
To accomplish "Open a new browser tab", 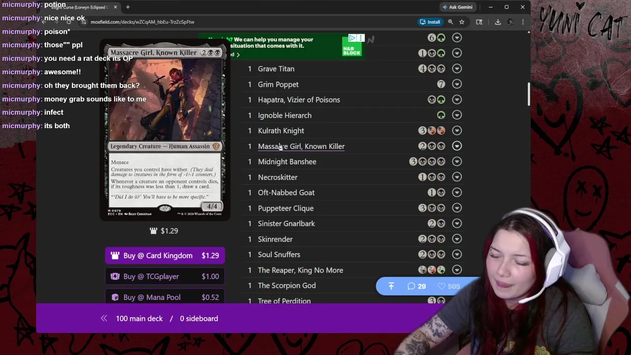I will coord(128,7).
